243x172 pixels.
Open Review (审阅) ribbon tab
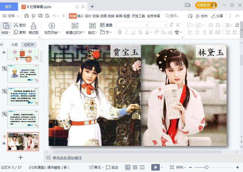click(x=119, y=16)
